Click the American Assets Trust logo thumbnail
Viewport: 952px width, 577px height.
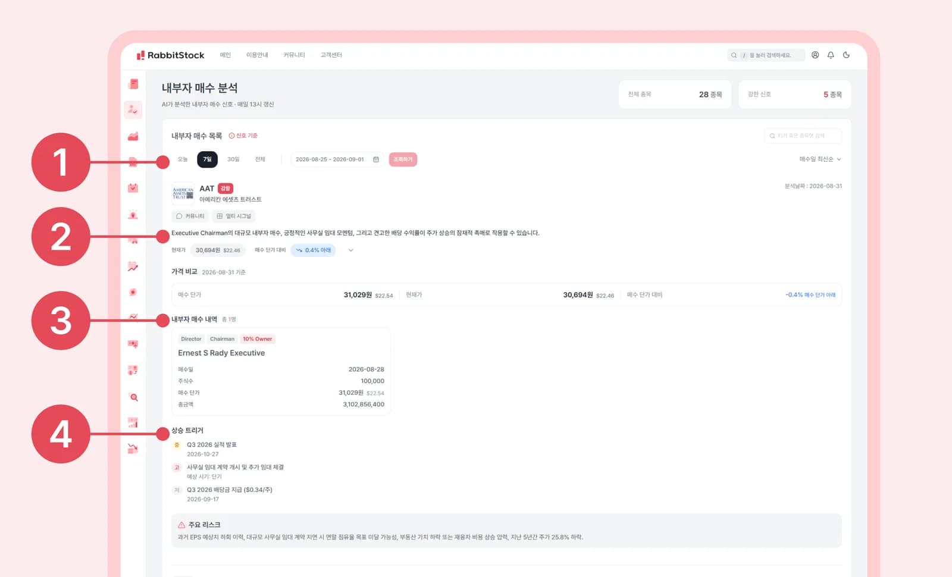pyautogui.click(x=183, y=194)
